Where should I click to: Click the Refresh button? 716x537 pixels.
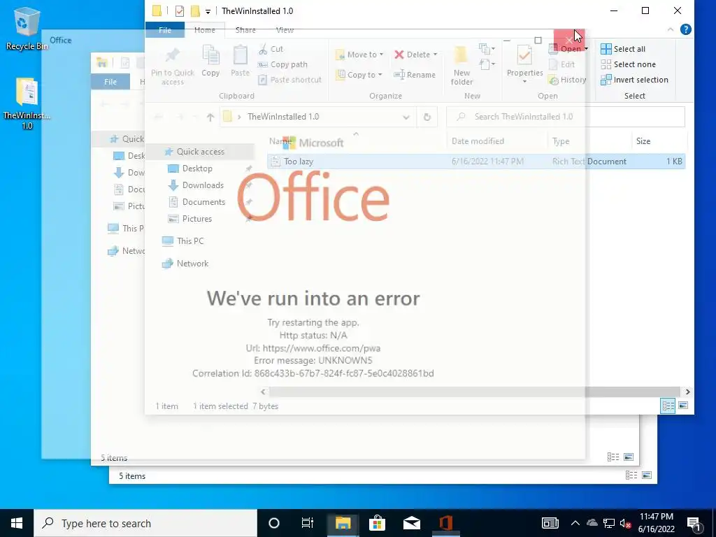pyautogui.click(x=427, y=117)
